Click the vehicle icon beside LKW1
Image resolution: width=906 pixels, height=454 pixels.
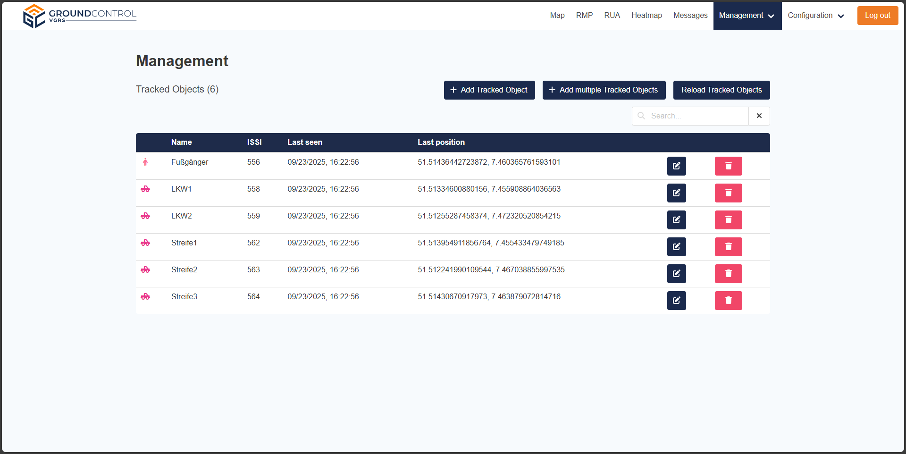pyautogui.click(x=145, y=189)
